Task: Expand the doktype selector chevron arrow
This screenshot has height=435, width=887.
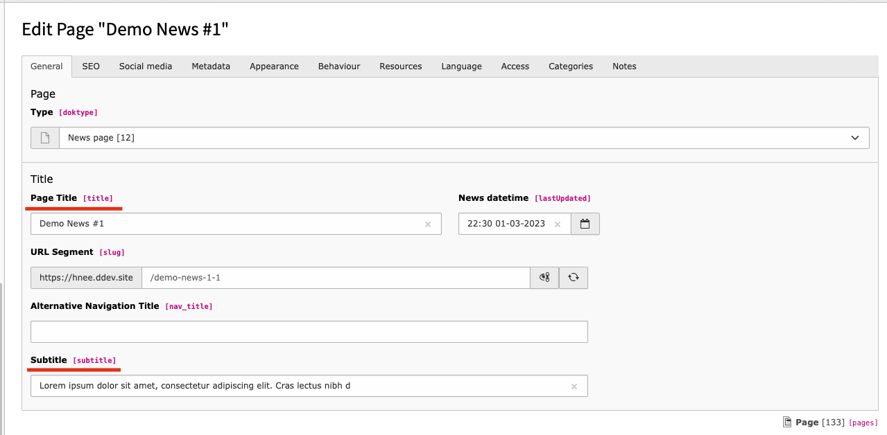Action: [855, 138]
